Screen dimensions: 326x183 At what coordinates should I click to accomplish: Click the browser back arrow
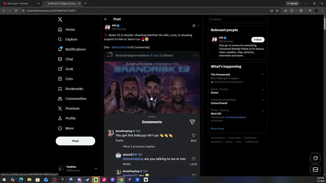pyautogui.click(x=4, y=11)
